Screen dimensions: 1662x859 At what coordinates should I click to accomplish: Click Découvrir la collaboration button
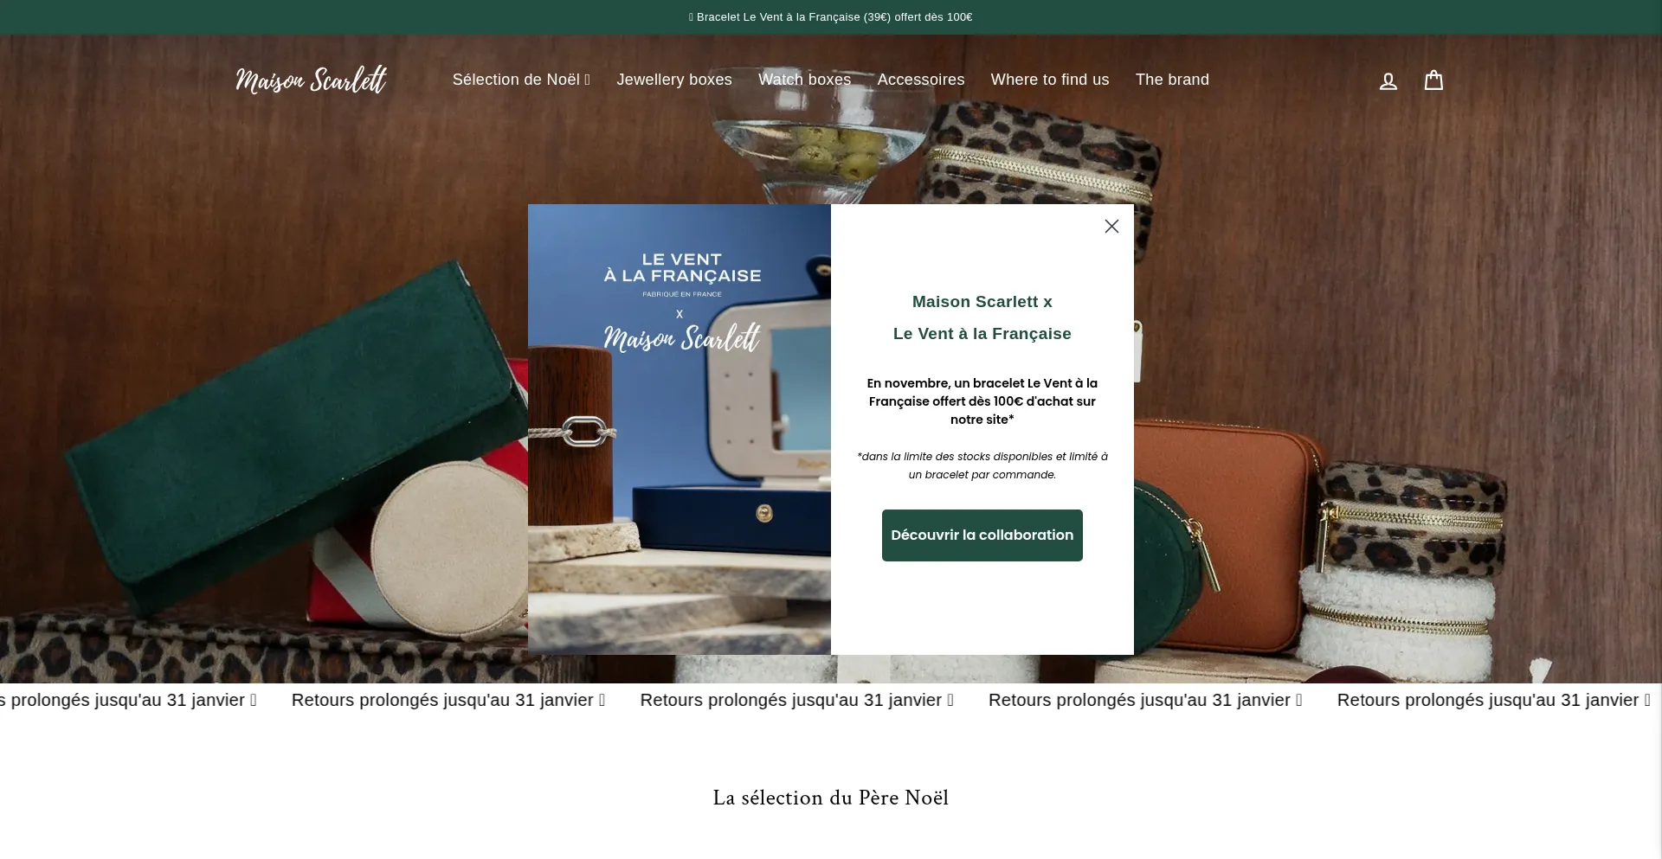(x=982, y=535)
